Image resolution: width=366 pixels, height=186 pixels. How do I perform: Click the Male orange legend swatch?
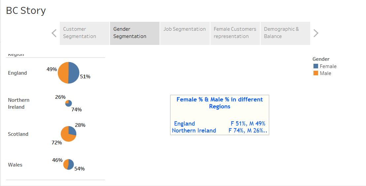pos(315,73)
